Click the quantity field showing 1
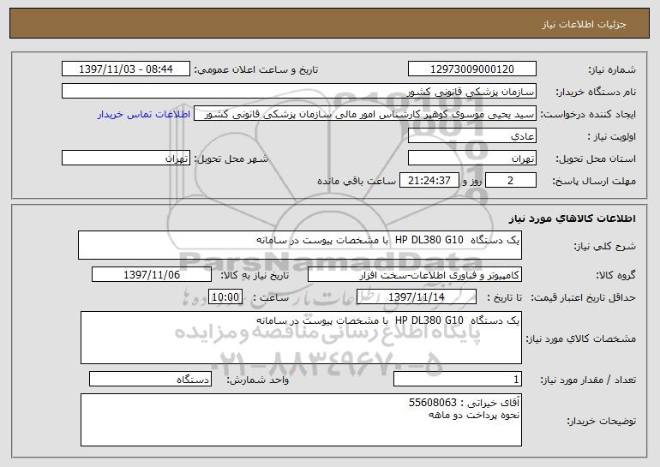Image resolution: width=660 pixels, height=467 pixels. (458, 379)
